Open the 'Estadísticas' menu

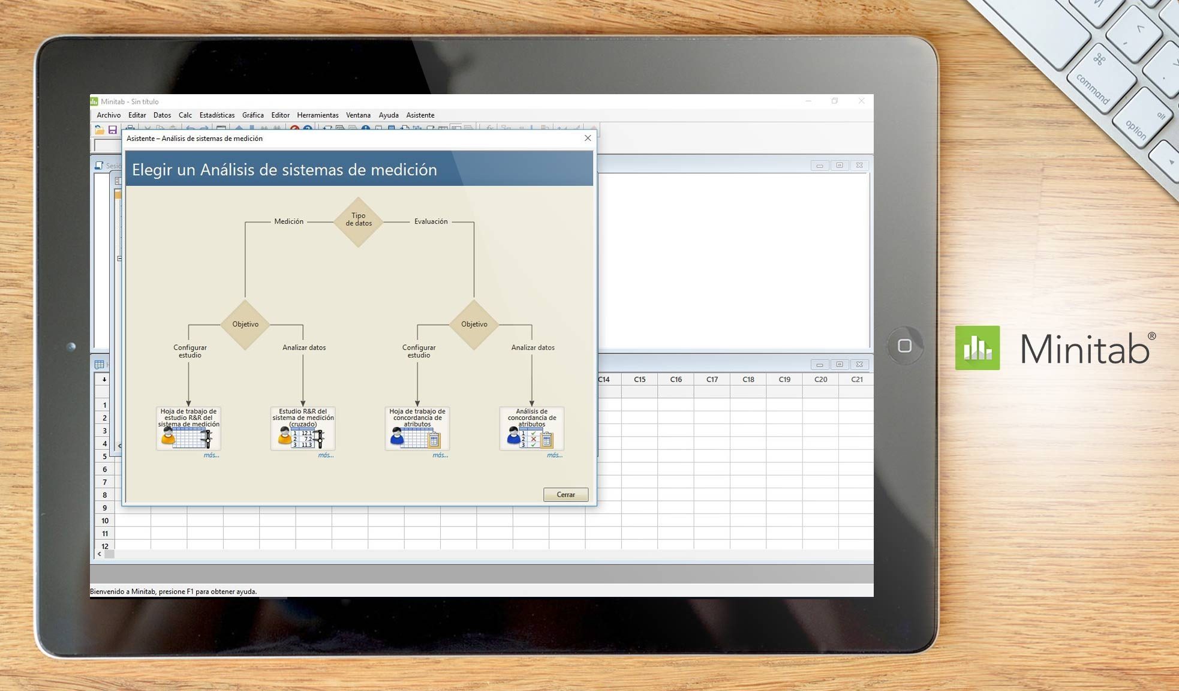pos(216,115)
